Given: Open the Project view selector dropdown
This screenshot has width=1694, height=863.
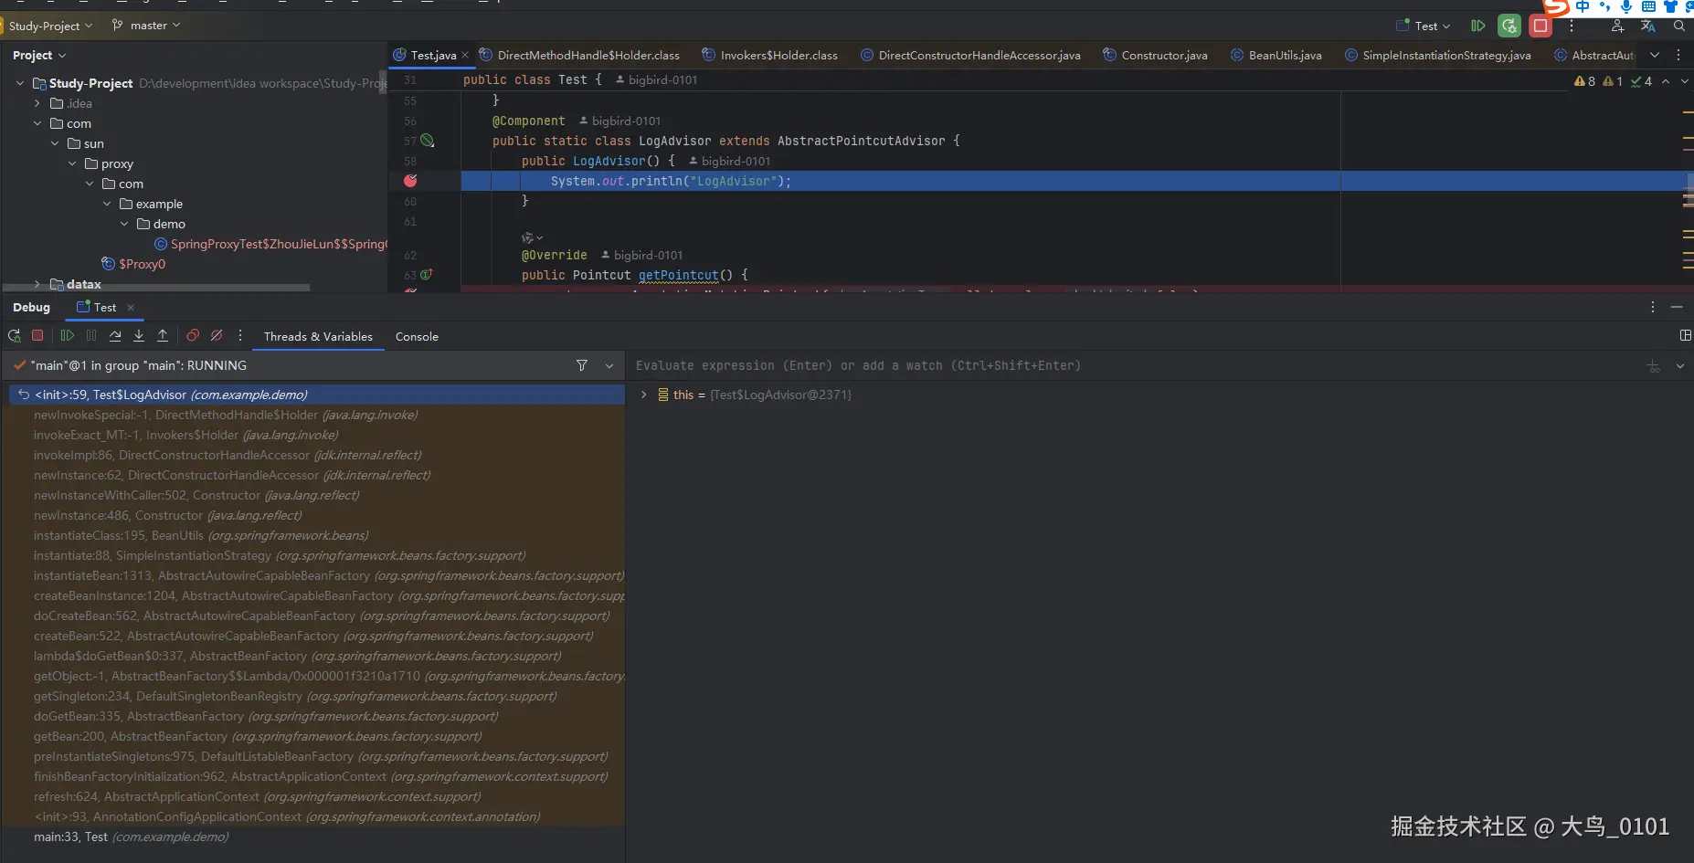Looking at the screenshot, I should pyautogui.click(x=39, y=55).
